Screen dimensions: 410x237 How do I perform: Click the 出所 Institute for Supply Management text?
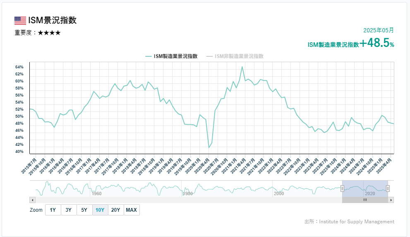click(x=349, y=222)
